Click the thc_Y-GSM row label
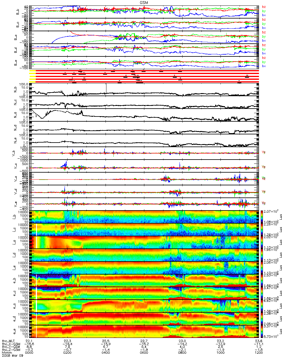 tap(11, 347)
